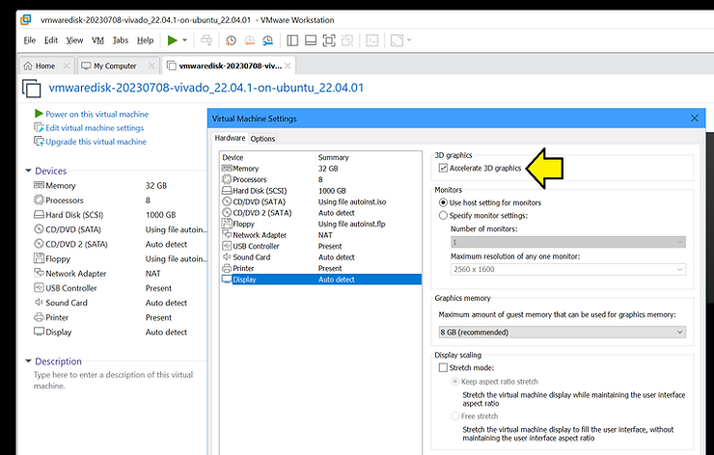Toggle the thumbnail bar view icon
The image size is (714, 455).
click(x=311, y=40)
